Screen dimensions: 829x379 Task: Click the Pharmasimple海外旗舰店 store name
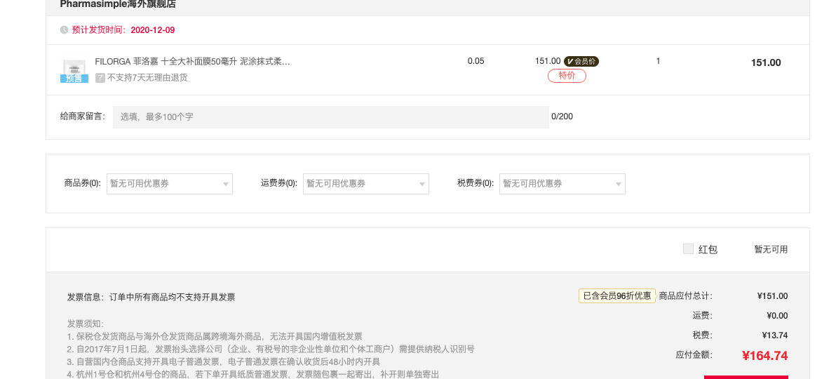click(118, 5)
